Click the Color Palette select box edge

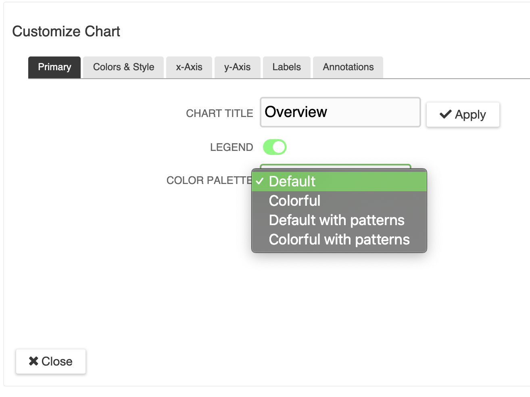pos(335,166)
